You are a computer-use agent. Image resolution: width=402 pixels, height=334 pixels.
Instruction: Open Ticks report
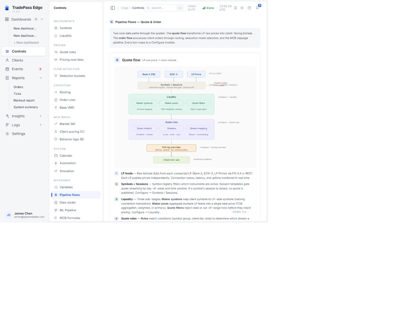click(x=17, y=94)
